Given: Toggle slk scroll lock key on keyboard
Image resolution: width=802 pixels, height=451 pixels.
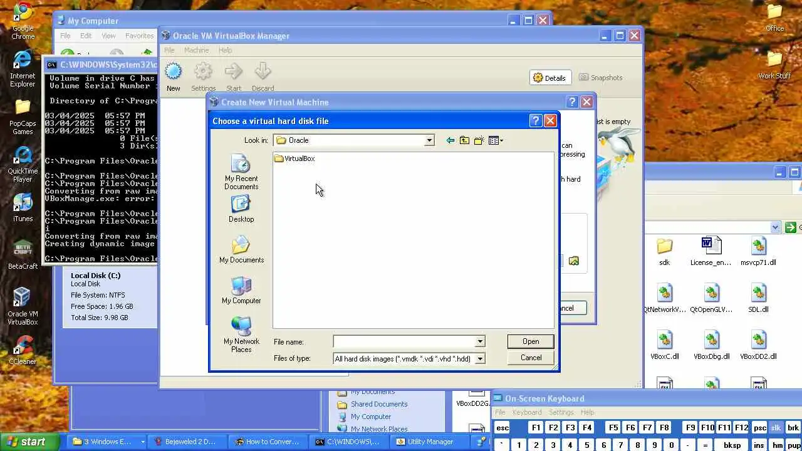Looking at the screenshot, I should 776,428.
